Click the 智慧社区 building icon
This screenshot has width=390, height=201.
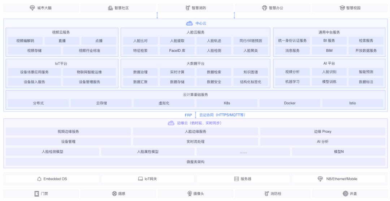pyautogui.click(x=110, y=8)
